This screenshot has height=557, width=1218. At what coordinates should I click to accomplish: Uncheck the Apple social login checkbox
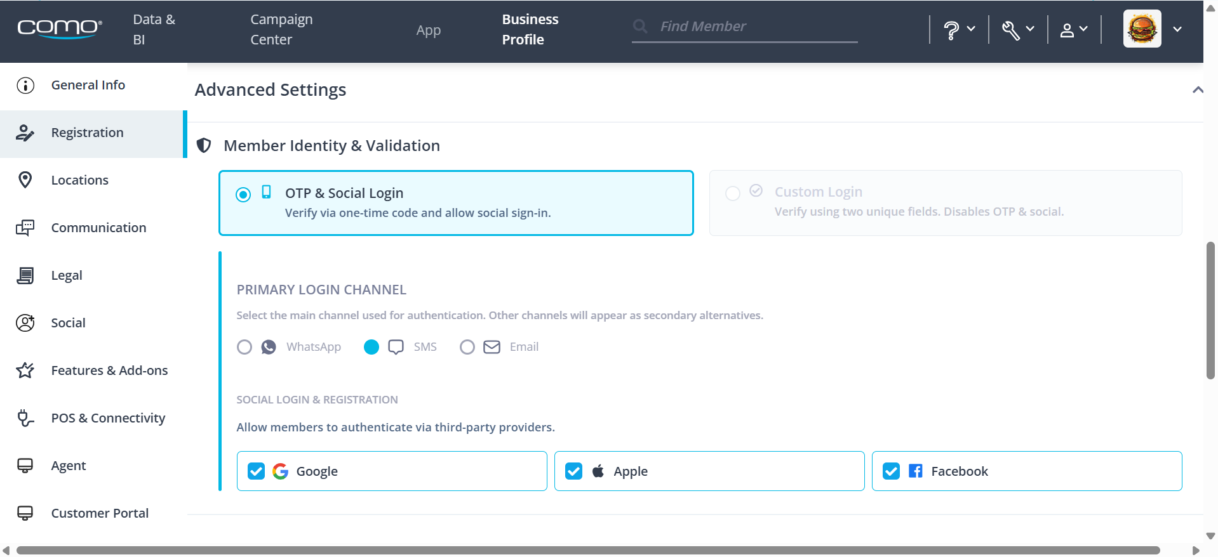pyautogui.click(x=574, y=471)
